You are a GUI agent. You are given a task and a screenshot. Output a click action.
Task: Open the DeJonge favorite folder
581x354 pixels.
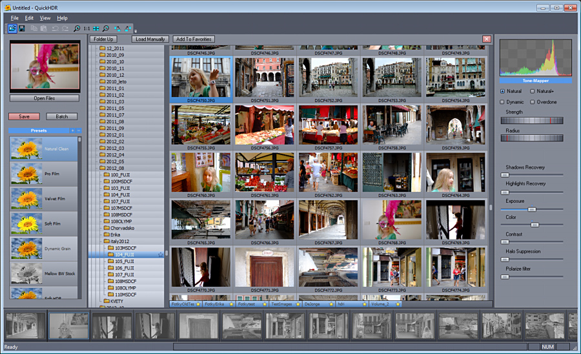point(319,304)
